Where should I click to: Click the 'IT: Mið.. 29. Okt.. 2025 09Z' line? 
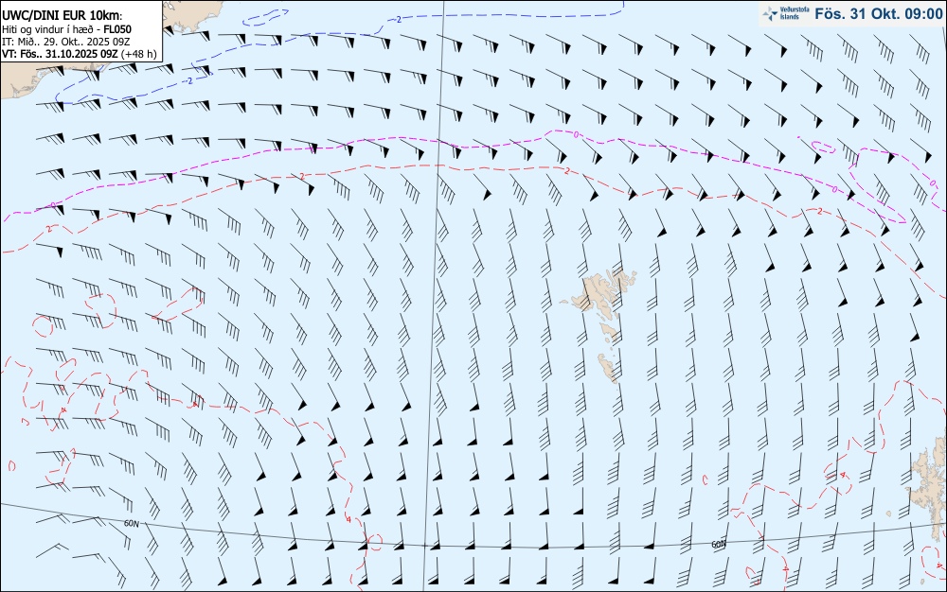[67, 41]
